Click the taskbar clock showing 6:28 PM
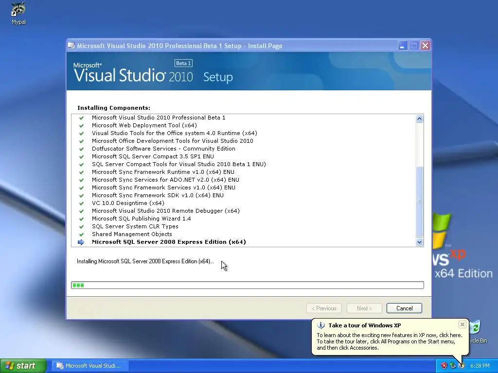The height and width of the screenshot is (373, 498). tap(480, 366)
